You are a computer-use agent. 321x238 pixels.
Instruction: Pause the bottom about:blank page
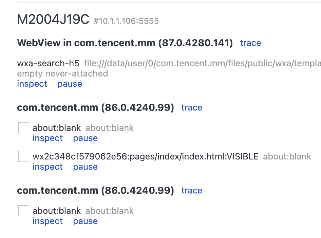point(85,221)
